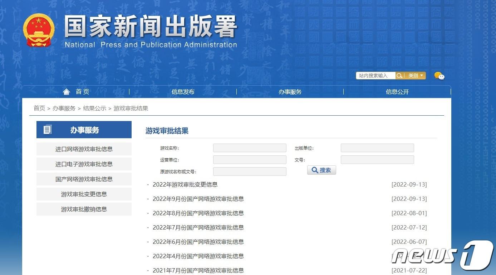Click the magnifier icon in site search
The image size is (496, 275).
point(399,76)
